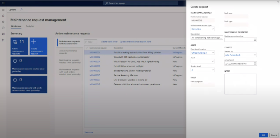Select 'Blender for Line 2 is not feeding material'

[x=135, y=71]
